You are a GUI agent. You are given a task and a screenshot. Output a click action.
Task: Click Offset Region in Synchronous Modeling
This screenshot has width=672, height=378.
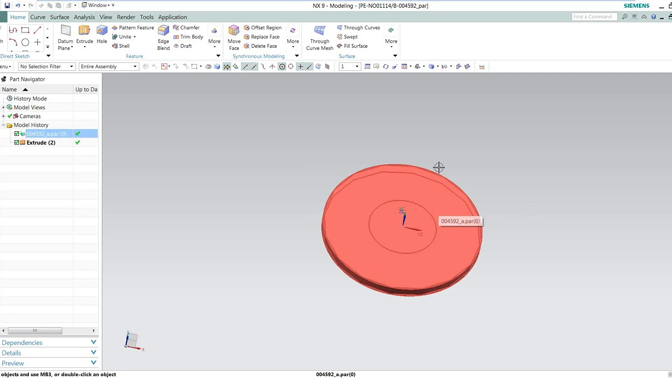pyautogui.click(x=262, y=28)
